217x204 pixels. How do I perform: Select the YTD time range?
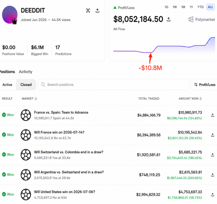200,7
